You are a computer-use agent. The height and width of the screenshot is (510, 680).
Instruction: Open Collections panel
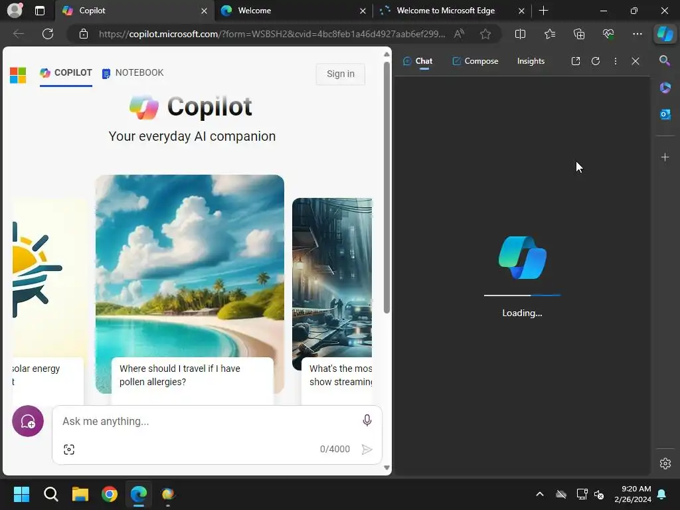click(579, 34)
